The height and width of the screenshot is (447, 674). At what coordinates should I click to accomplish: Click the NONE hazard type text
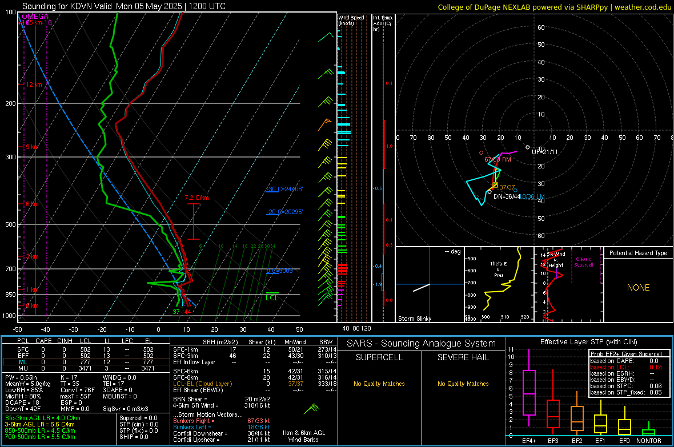pos(638,288)
